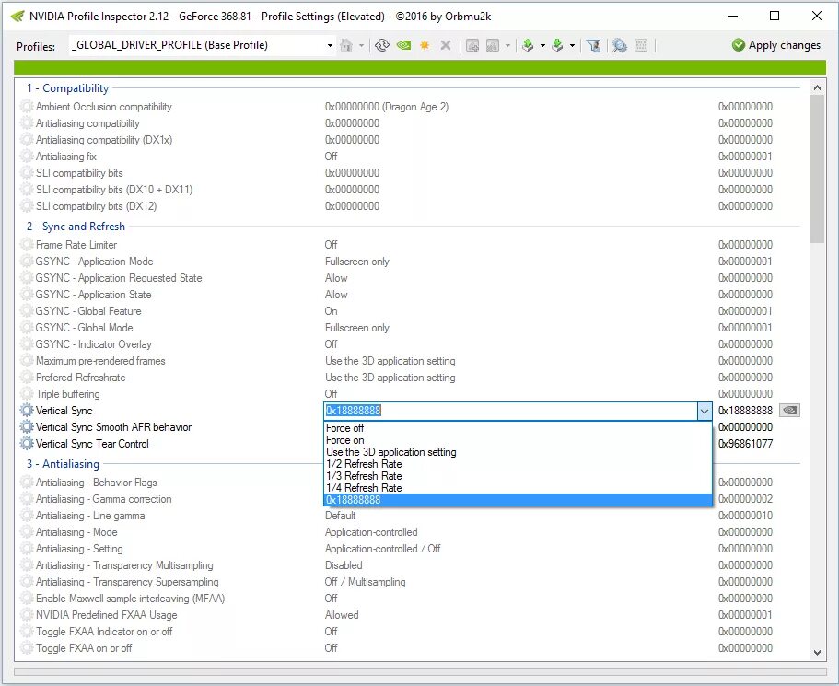Viewport: 839px width, 686px height.
Task: Click 'Application-controlled / Off' Antialiasing Setting value
Action: pos(382,549)
